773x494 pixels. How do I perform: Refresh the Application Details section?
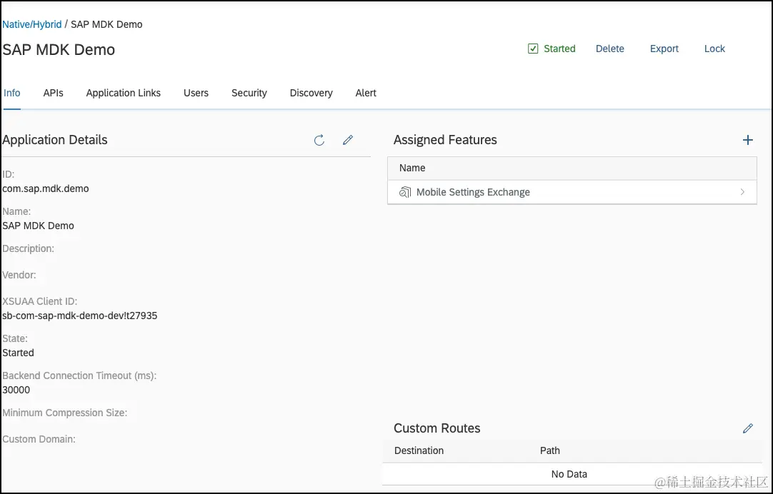(319, 141)
